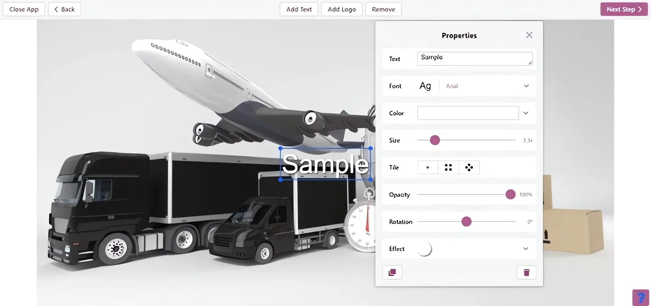Select the single tile option
The width and height of the screenshot is (651, 306).
(x=428, y=168)
